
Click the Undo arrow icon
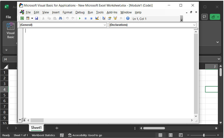(x=67, y=18)
